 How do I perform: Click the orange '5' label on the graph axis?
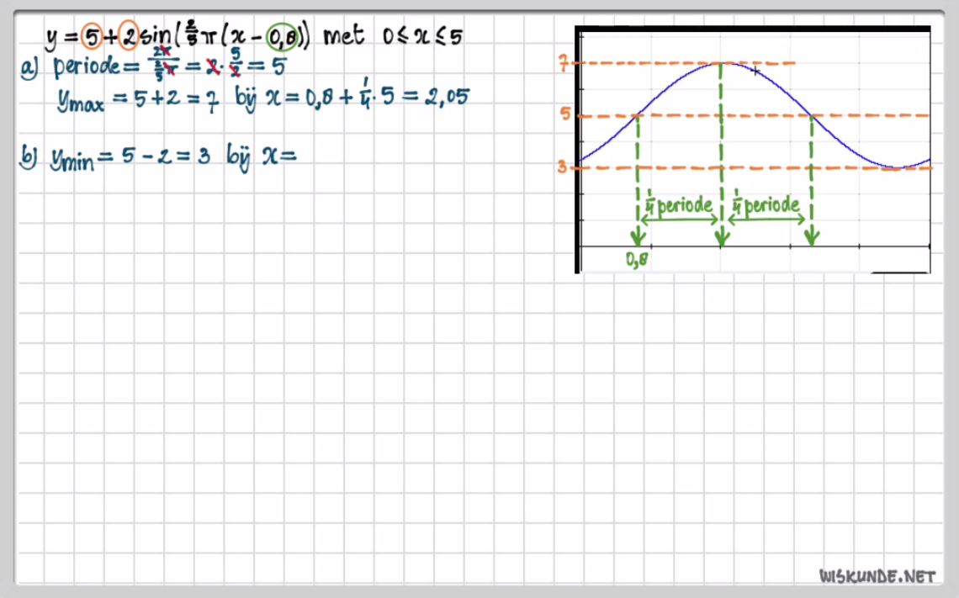565,114
